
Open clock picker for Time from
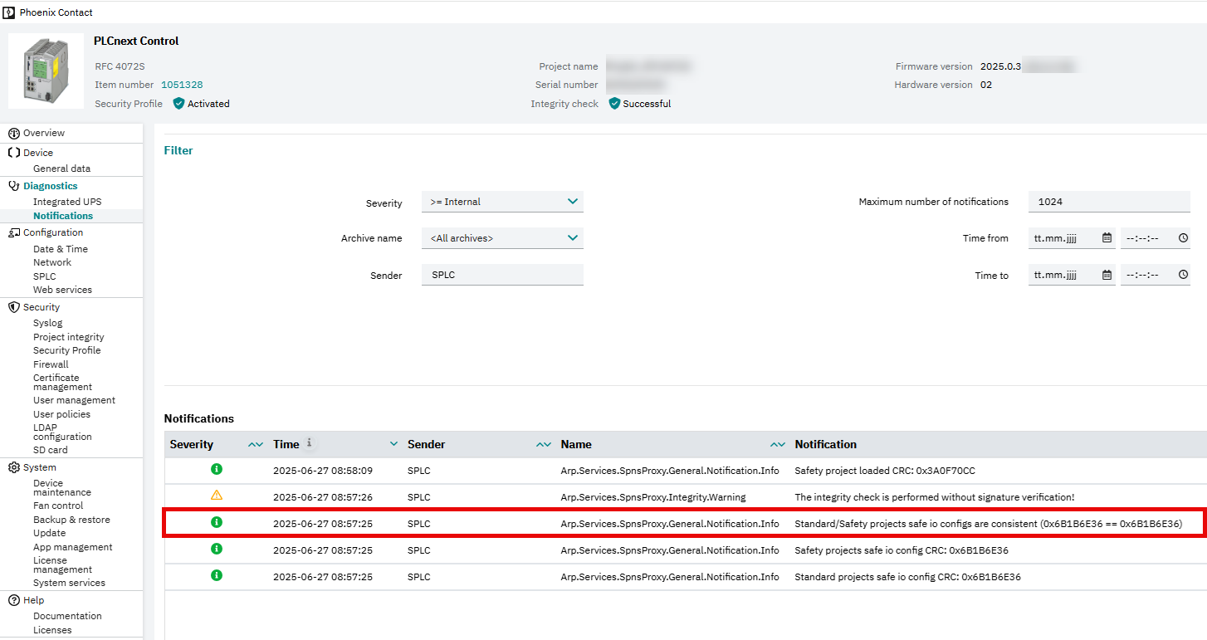[1183, 238]
